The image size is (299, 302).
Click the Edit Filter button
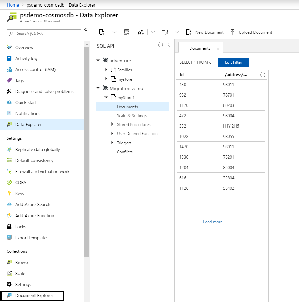(x=233, y=62)
